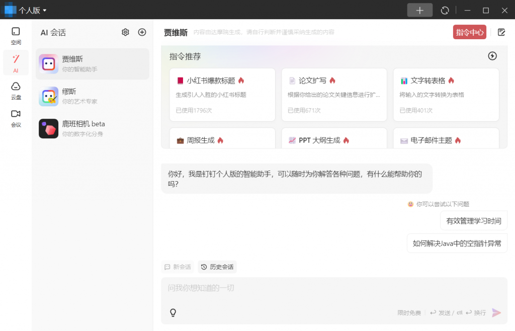Click the edit note icon beside 指令中心
This screenshot has width=515, height=331.
pyautogui.click(x=501, y=32)
